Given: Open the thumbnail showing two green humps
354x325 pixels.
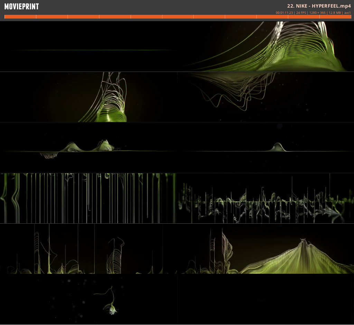Looking at the screenshot, I should 88,148.
